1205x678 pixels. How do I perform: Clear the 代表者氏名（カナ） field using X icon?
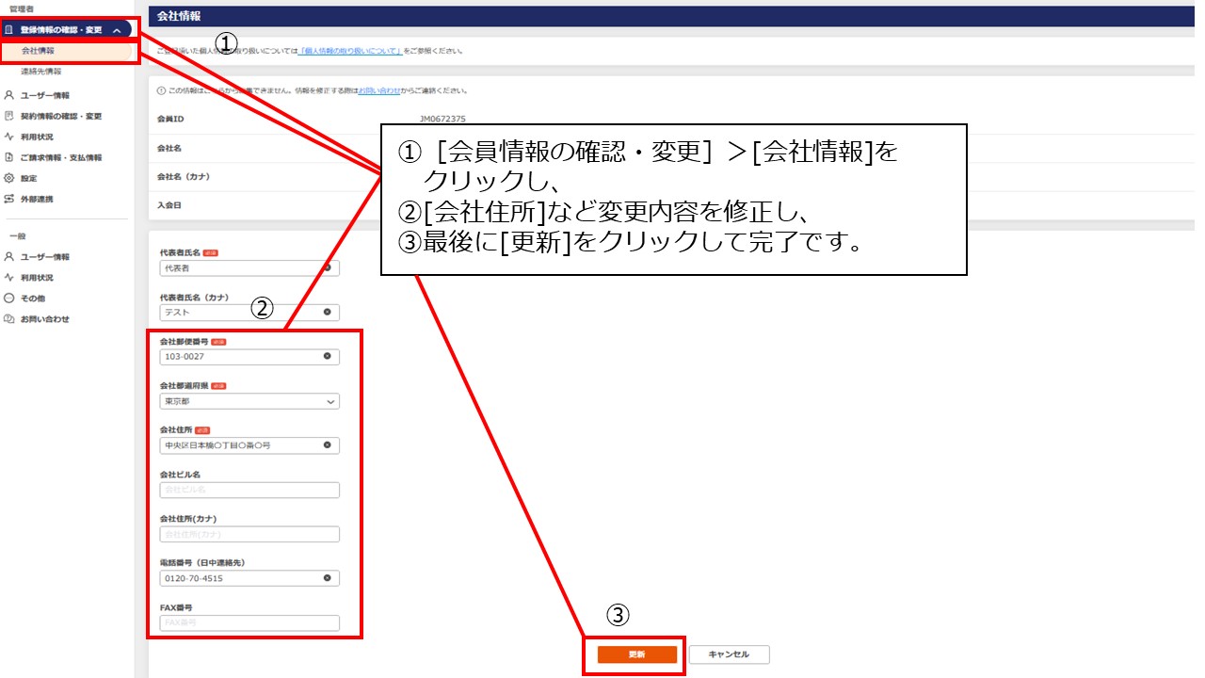click(x=328, y=312)
